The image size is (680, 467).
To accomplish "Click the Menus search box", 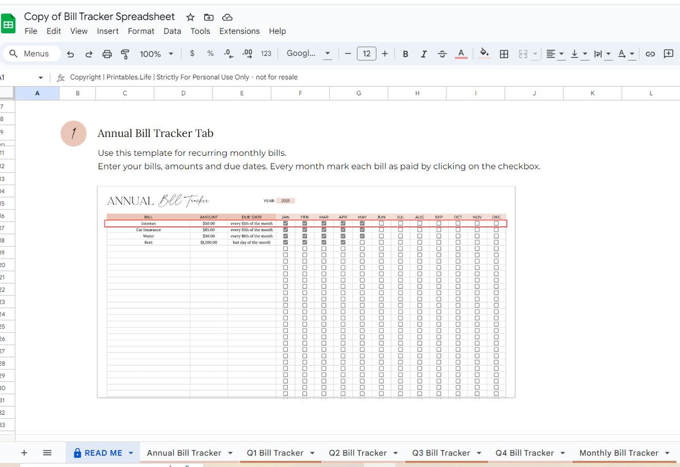I will point(33,54).
